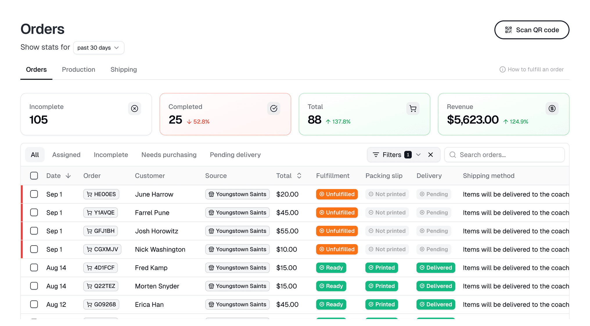Click the Filters button label
The image size is (590, 326).
(x=392, y=155)
